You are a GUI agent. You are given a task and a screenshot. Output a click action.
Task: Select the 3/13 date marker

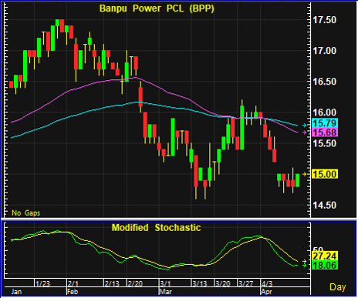[x=200, y=283]
